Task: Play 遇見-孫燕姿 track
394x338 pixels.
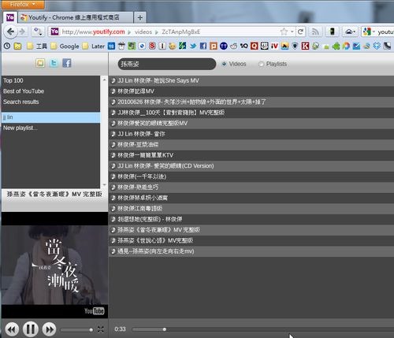Action: (x=251, y=251)
